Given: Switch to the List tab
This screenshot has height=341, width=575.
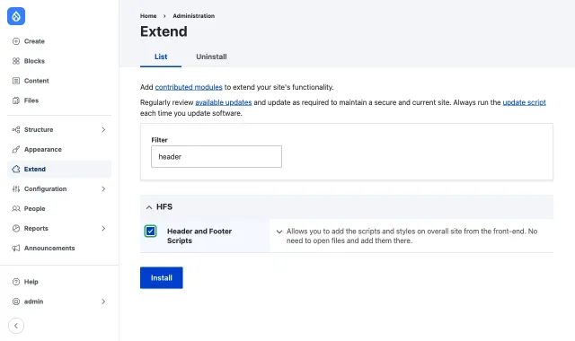Looking at the screenshot, I should click(161, 57).
